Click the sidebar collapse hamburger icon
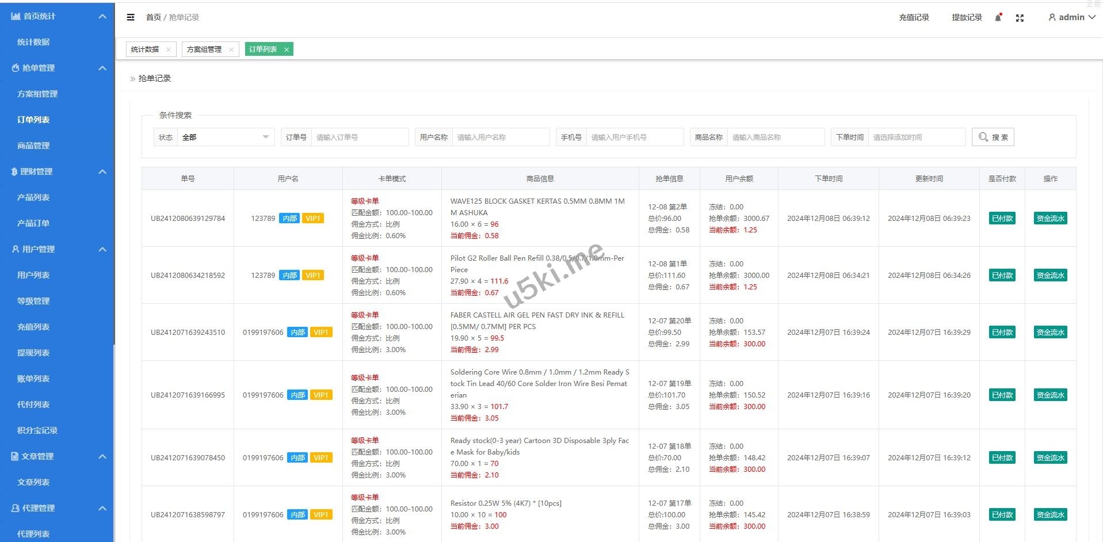This screenshot has width=1103, height=542. point(131,17)
